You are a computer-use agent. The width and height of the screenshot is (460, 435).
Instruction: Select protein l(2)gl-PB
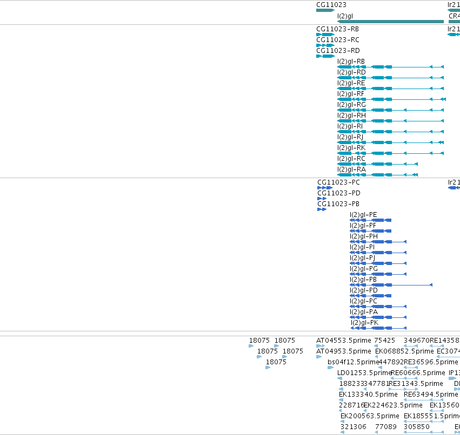pos(391,285)
